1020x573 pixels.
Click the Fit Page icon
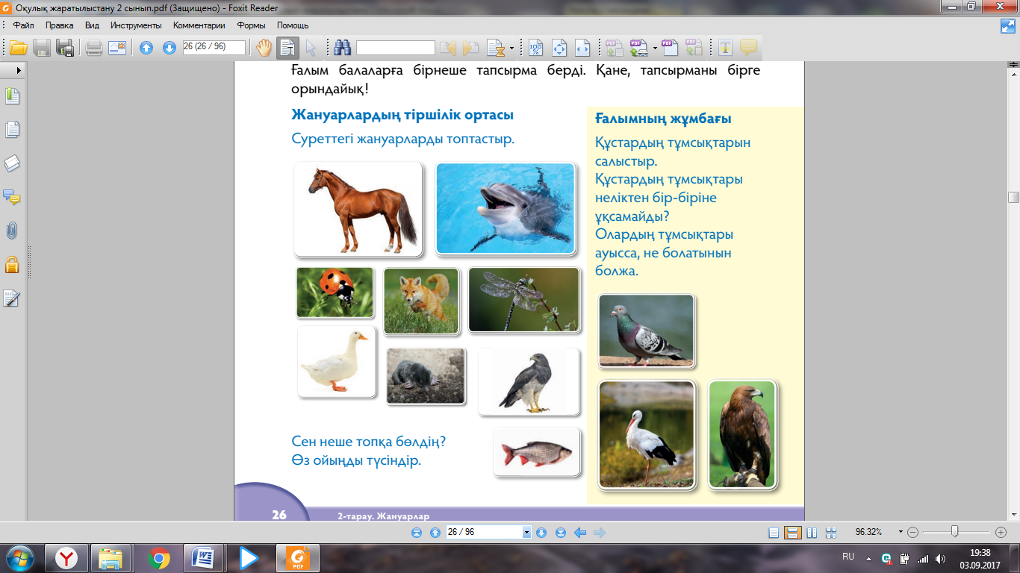pyautogui.click(x=559, y=48)
